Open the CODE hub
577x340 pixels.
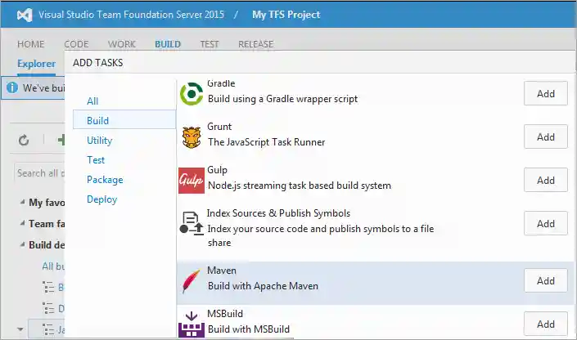[x=76, y=44]
